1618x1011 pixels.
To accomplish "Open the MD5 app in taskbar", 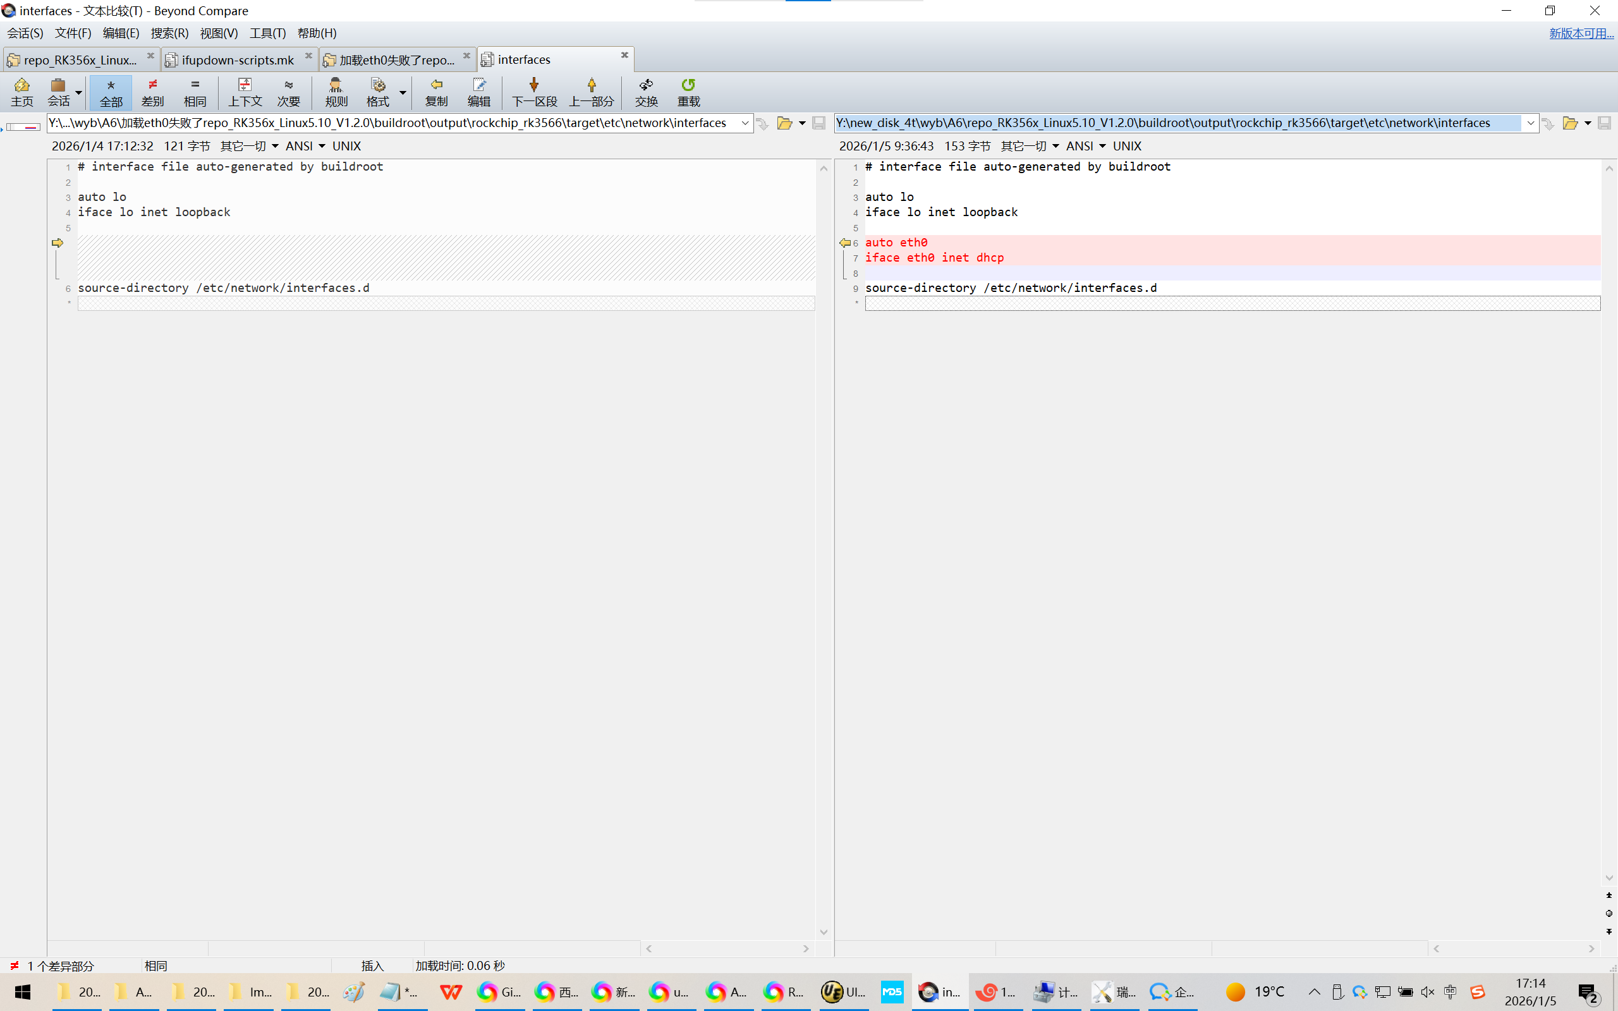I will coord(892,991).
